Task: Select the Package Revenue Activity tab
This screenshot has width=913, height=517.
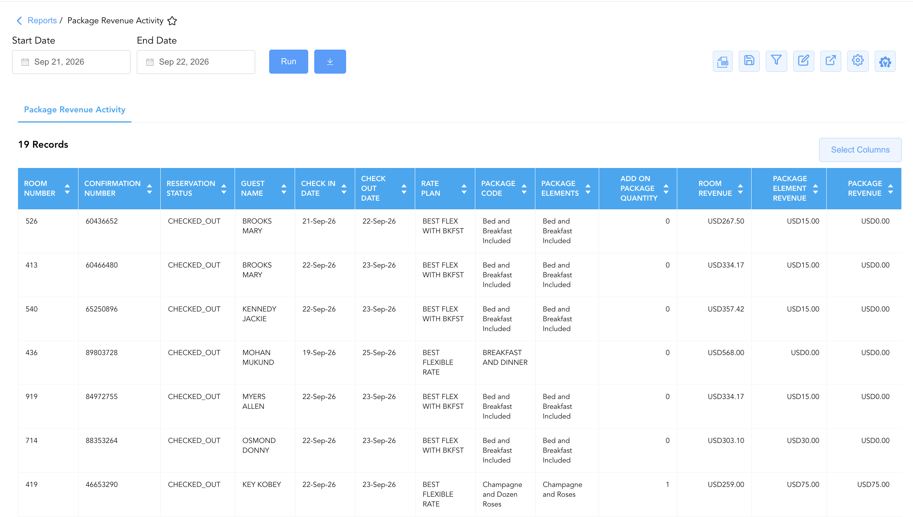Action: 75,110
